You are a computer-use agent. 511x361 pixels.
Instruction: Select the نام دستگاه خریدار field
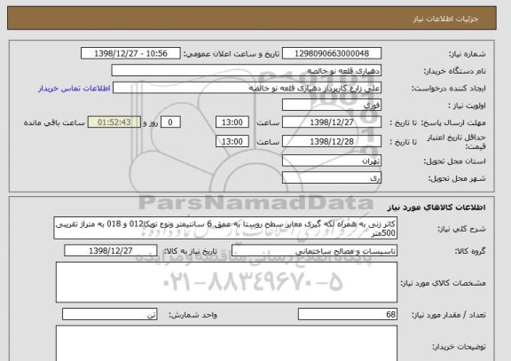[247, 71]
